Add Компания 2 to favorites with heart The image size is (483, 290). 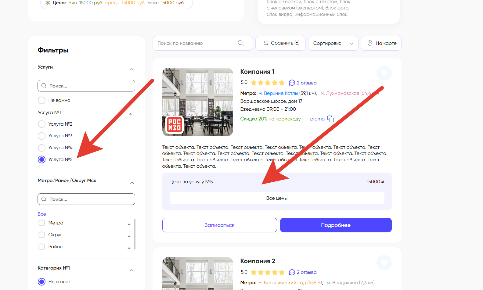384,263
